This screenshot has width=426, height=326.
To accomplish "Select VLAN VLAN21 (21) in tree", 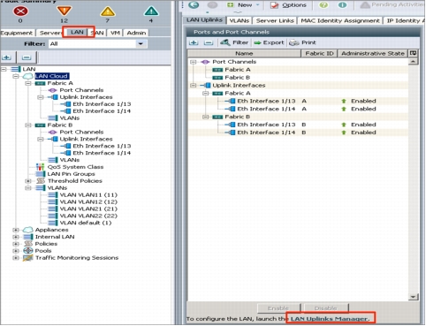I will coord(88,208).
